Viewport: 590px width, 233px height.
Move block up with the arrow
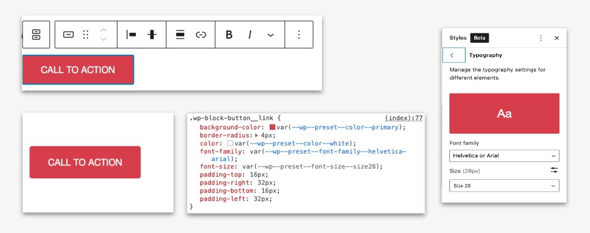104,30
